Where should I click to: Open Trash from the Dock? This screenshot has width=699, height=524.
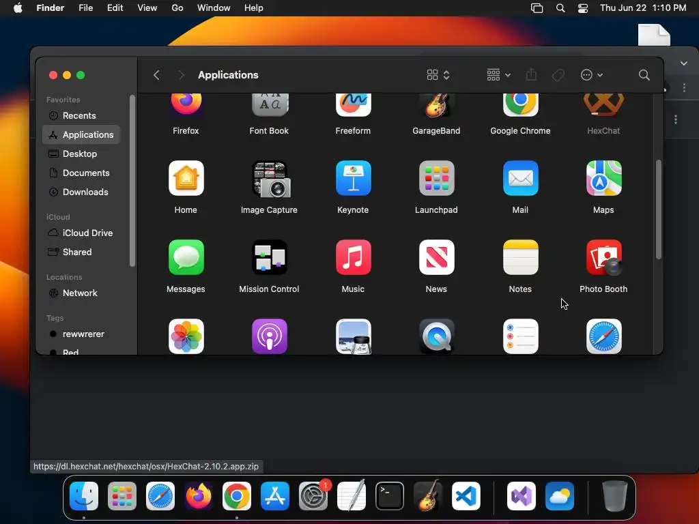pyautogui.click(x=615, y=496)
